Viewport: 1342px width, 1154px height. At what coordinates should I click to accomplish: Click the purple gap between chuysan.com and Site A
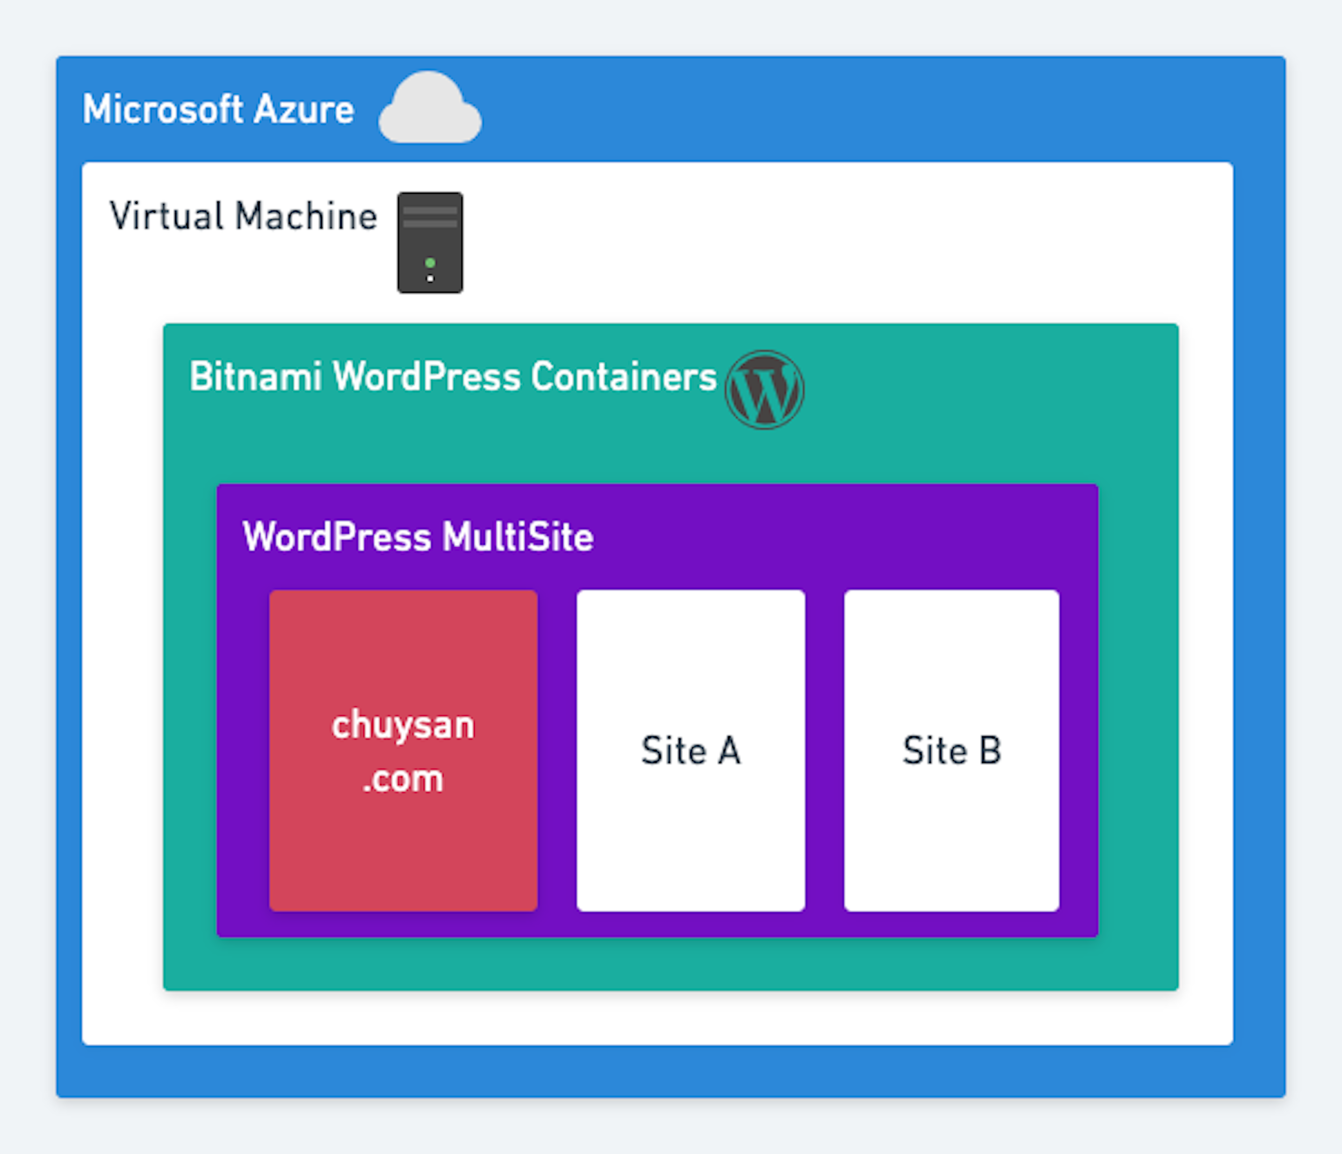pos(557,750)
